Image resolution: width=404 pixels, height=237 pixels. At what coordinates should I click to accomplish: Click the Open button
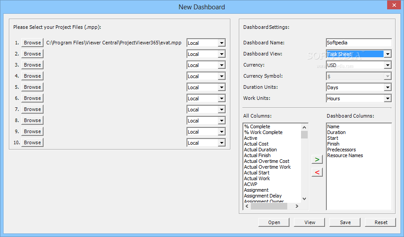click(273, 222)
